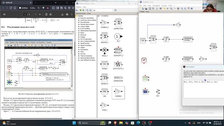Open Mathematical Operations palette
This screenshot has height=126, width=224.
point(88,30)
